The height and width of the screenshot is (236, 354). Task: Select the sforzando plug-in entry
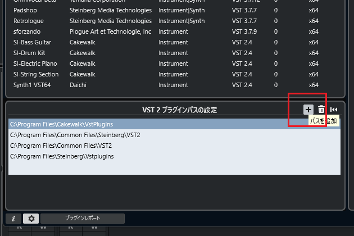(27, 31)
